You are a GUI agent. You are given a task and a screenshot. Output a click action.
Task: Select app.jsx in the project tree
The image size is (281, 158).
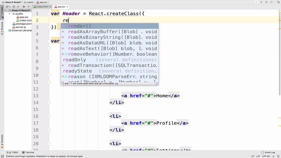point(22,17)
